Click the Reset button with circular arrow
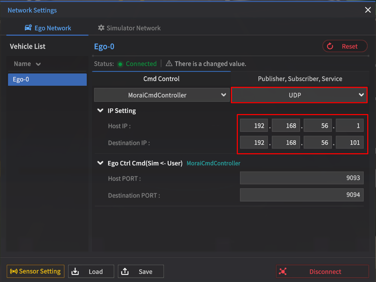 coord(345,46)
